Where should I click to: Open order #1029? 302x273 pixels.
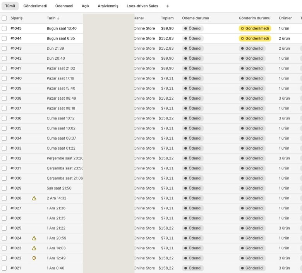point(16,188)
